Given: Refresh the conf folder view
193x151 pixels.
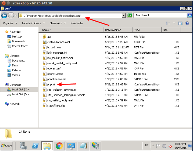Looking at the screenshot, I should 130,15.
